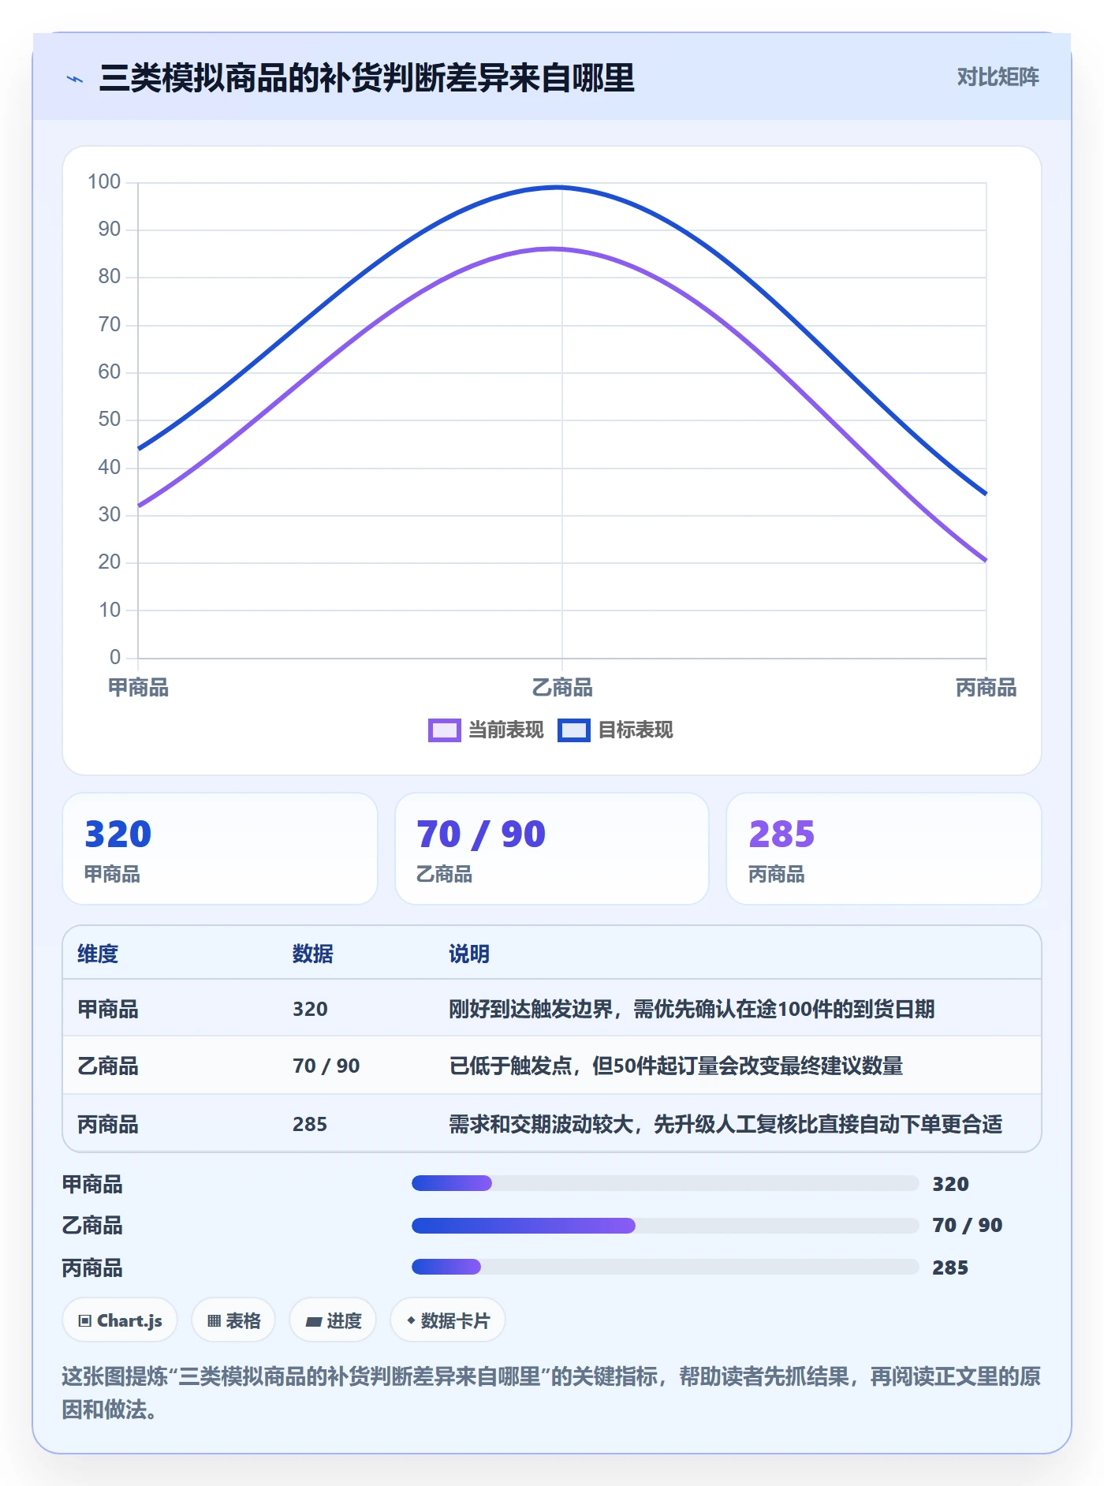Click the 丙商品 table row name cell
The image size is (1104, 1486).
tap(108, 1125)
